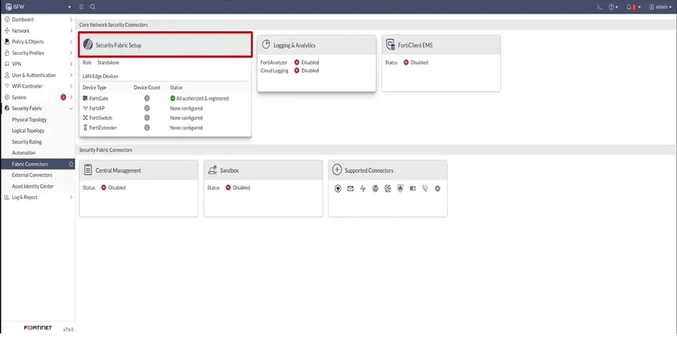Click the FortiAnalyzer Disabled status
The height and width of the screenshot is (361, 677).
click(307, 63)
